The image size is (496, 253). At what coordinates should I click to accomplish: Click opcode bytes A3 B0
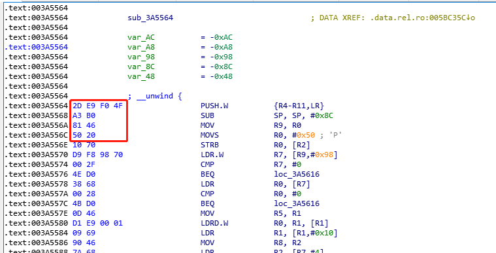point(84,116)
